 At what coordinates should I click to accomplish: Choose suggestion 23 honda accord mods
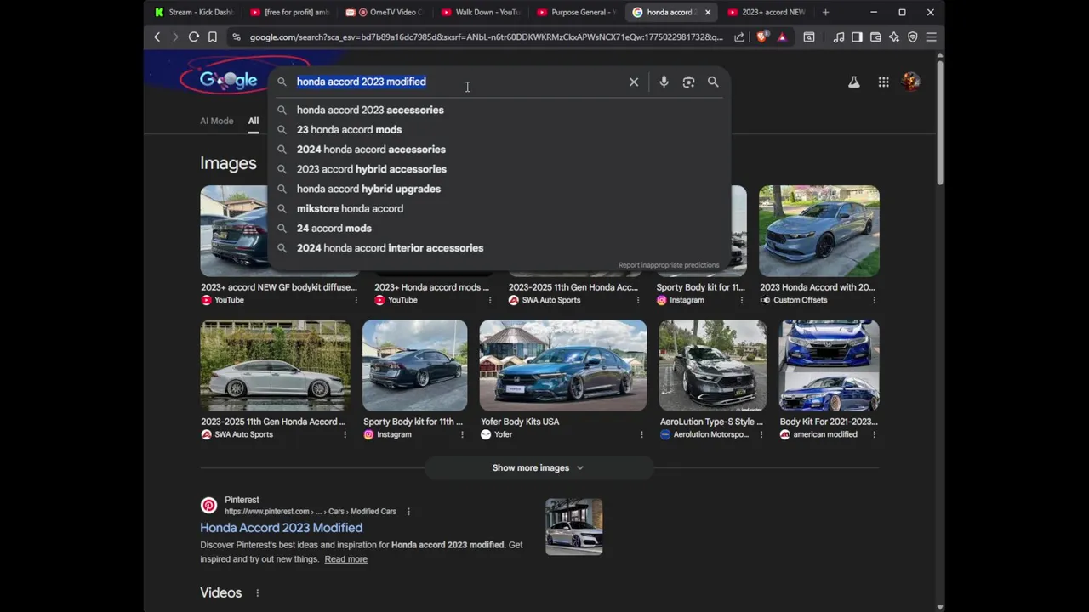(x=499, y=129)
